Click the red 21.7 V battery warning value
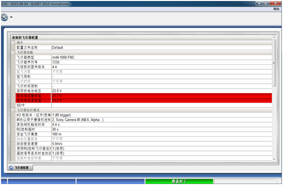283x185 pixels. point(57,96)
